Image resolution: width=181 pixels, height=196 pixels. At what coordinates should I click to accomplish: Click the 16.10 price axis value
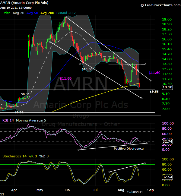167,44
